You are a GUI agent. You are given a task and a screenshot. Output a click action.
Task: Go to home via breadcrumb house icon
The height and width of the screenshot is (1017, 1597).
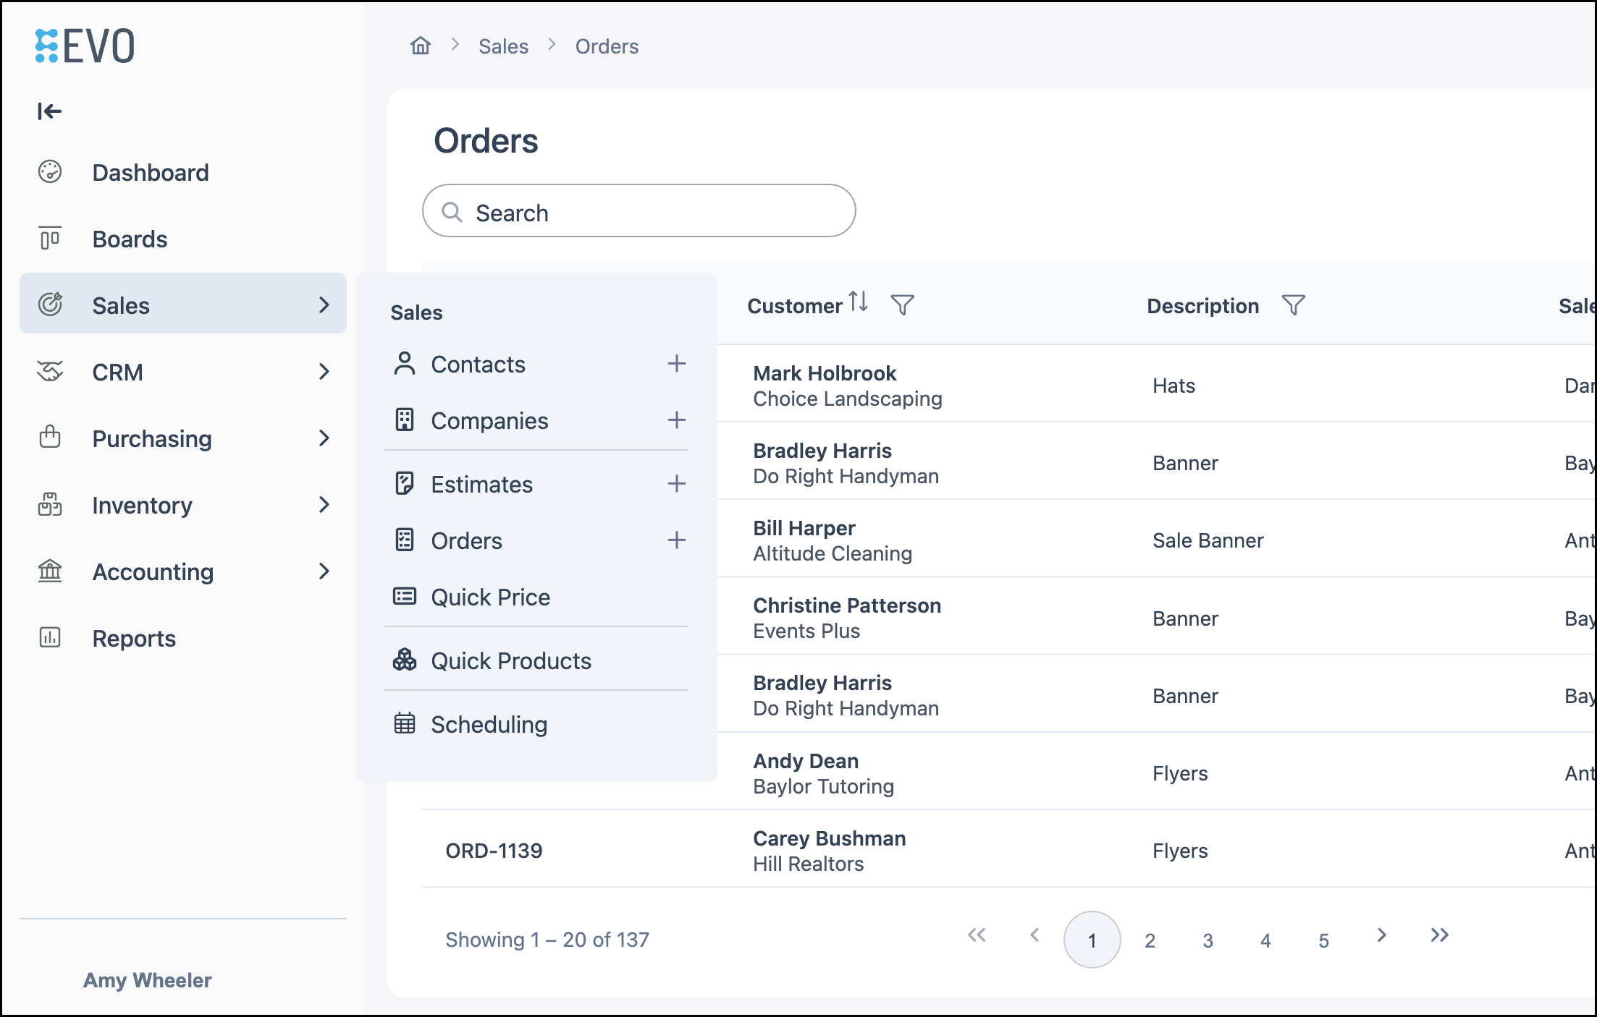pyautogui.click(x=421, y=46)
